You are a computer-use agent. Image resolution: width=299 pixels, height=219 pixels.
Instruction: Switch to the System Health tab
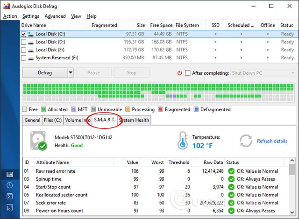134,120
